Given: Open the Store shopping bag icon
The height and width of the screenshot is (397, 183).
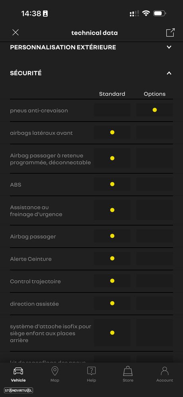Looking at the screenshot, I should 128,371.
